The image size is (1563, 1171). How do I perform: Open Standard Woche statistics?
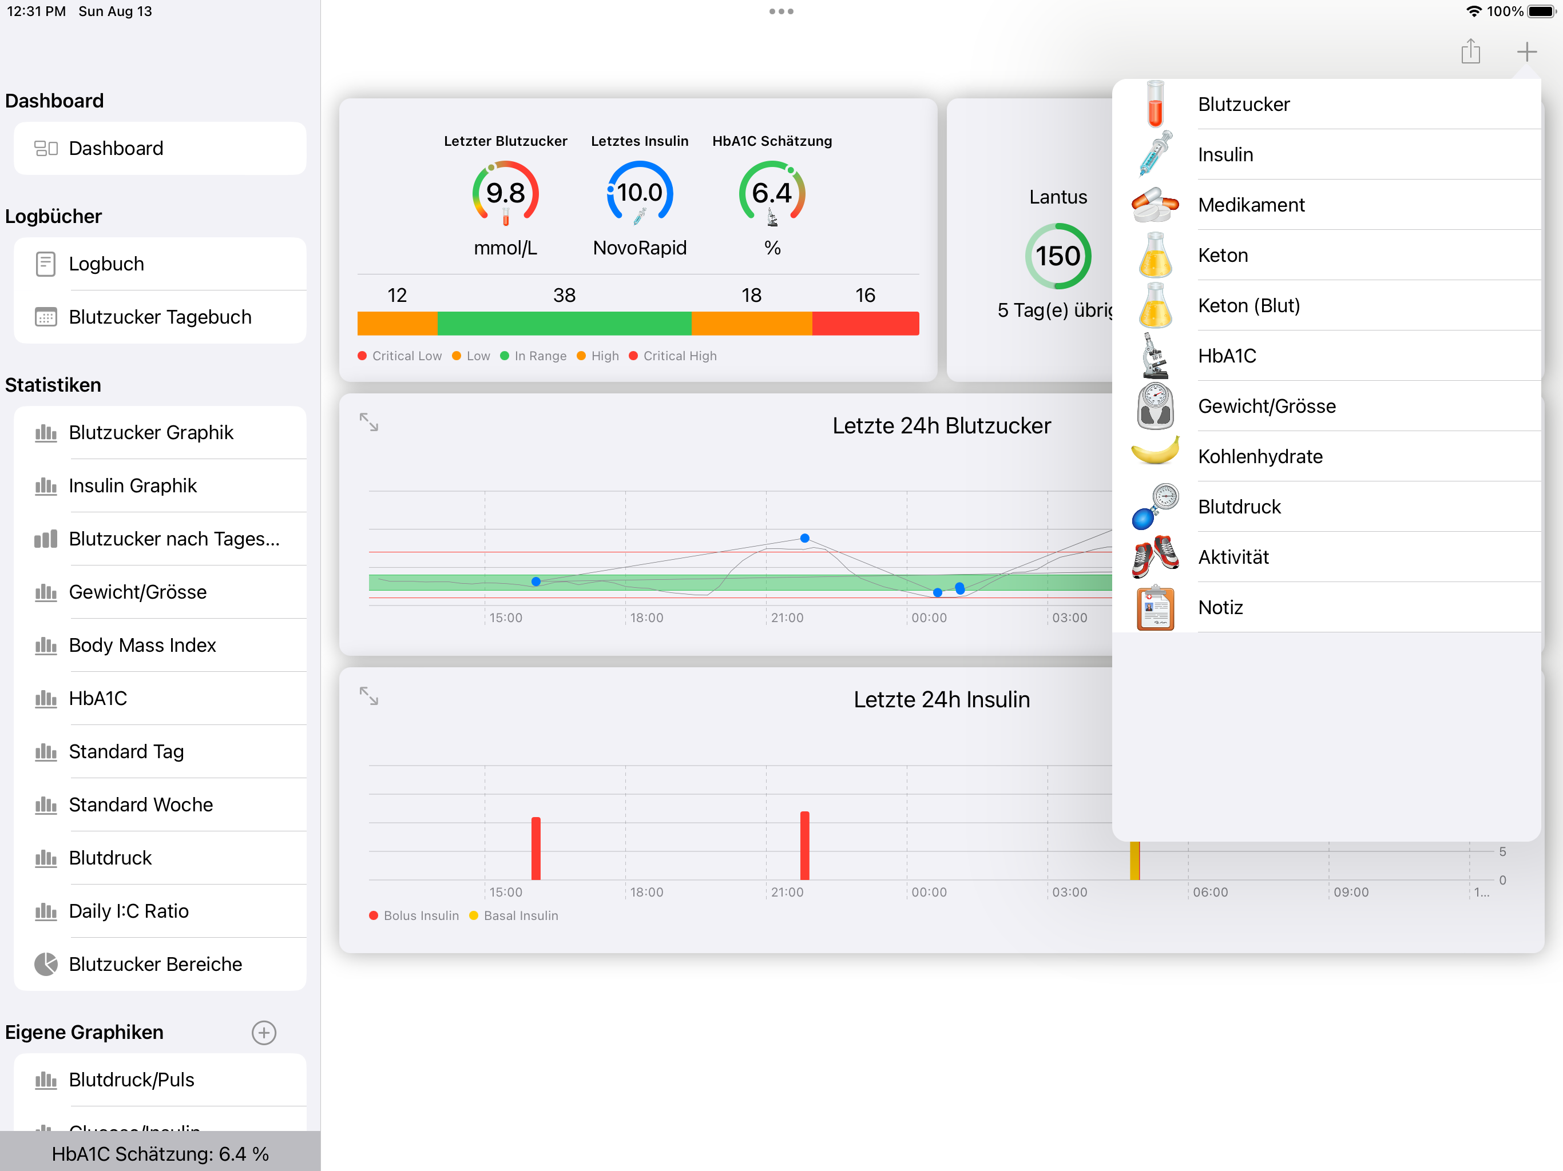[x=160, y=805]
